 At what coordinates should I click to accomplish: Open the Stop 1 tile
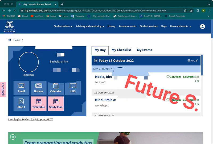pos(21,104)
